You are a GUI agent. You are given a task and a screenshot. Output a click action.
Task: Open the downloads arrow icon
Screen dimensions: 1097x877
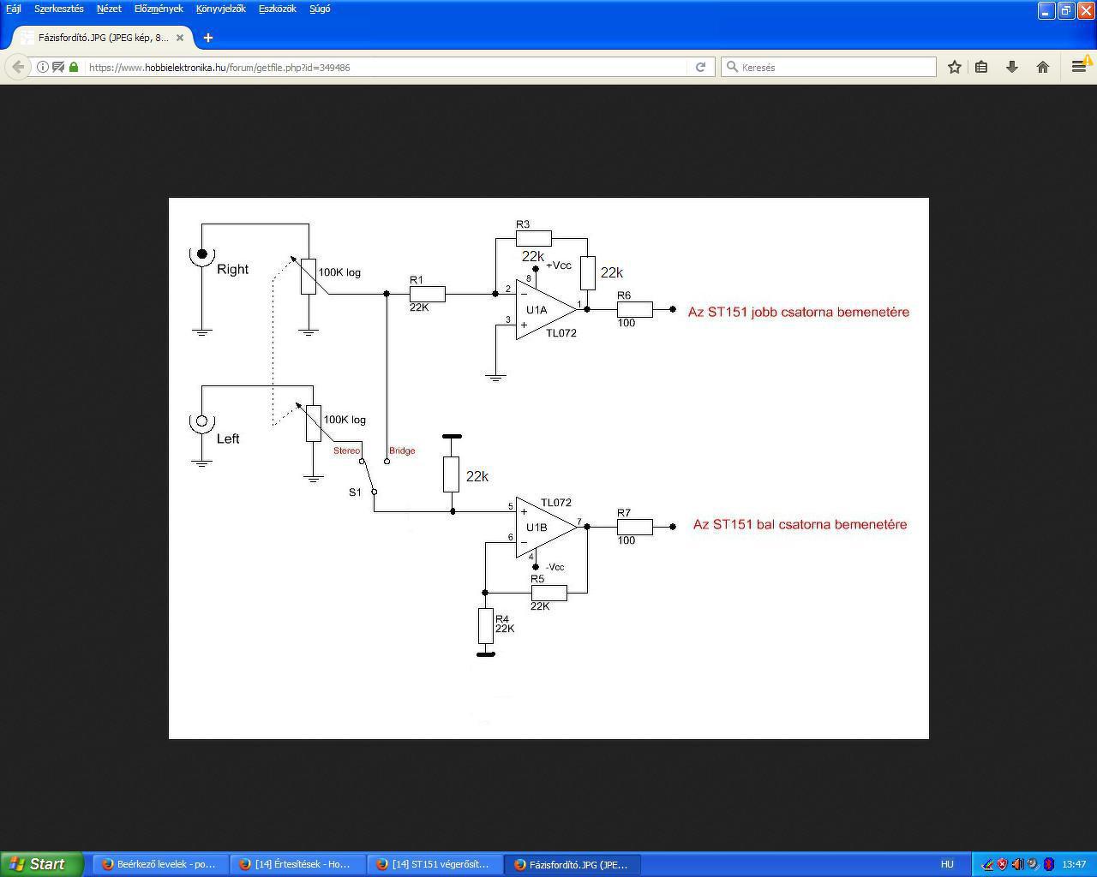pyautogui.click(x=1012, y=67)
